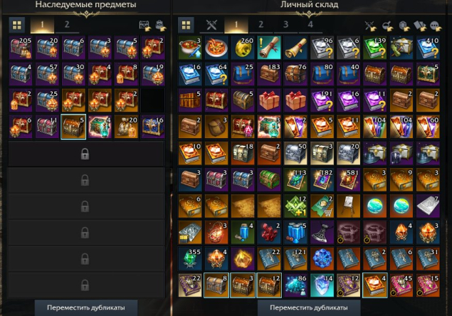Click Переместить дубликаты under personal storage
452x316 pixels.
[x=309, y=307]
